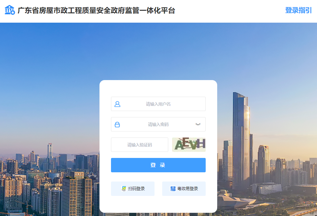Click the 广东省房屋市政工程 platform title text
This screenshot has width=317, height=216.
click(96, 11)
